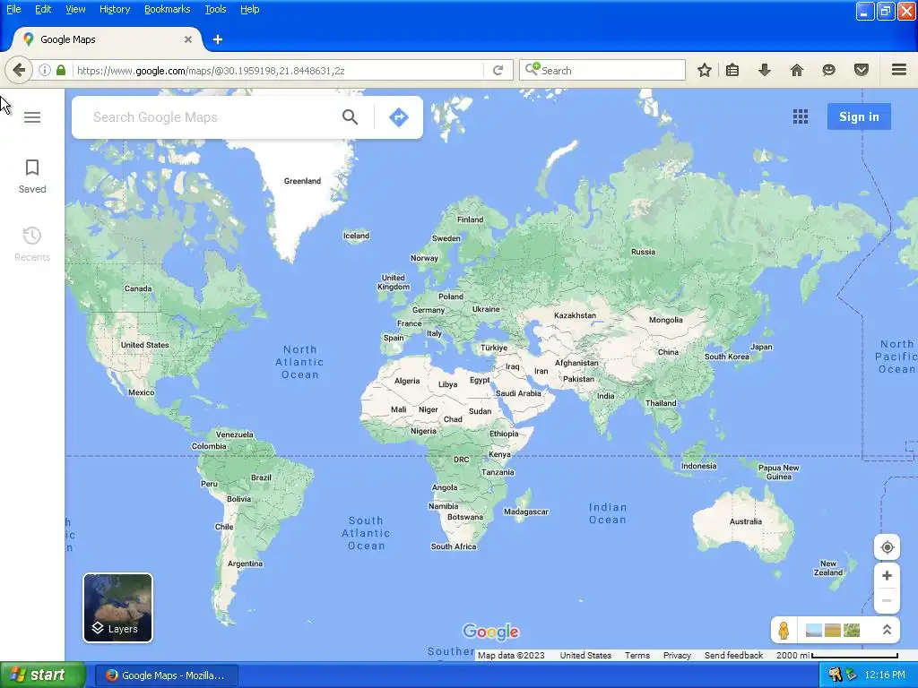Open a new tab with the plus
The height and width of the screenshot is (688, 918).
[x=218, y=39]
